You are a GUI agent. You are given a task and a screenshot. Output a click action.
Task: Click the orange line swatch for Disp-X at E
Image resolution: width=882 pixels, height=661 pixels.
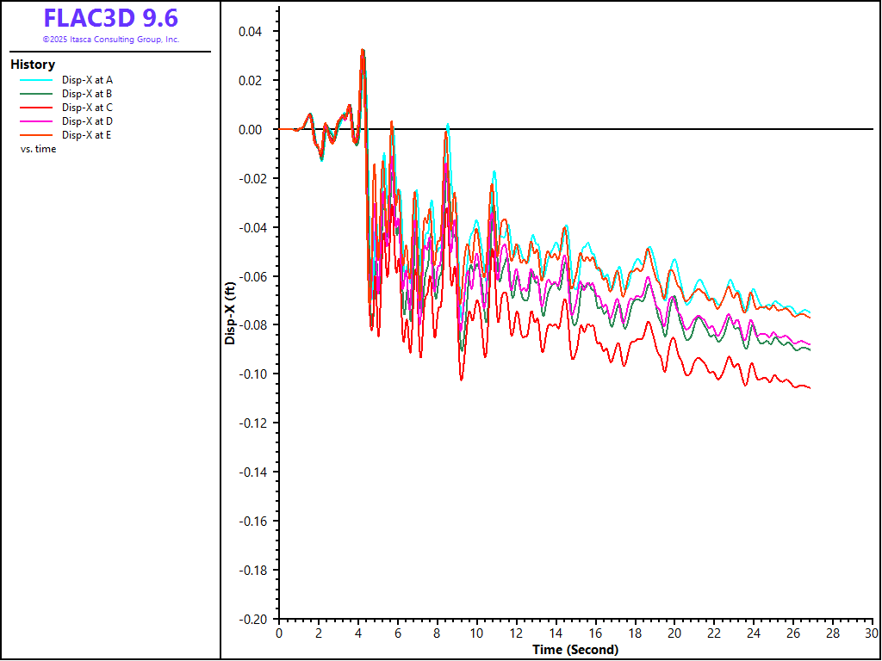click(x=35, y=135)
